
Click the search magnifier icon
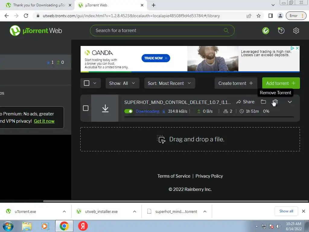[226, 31]
